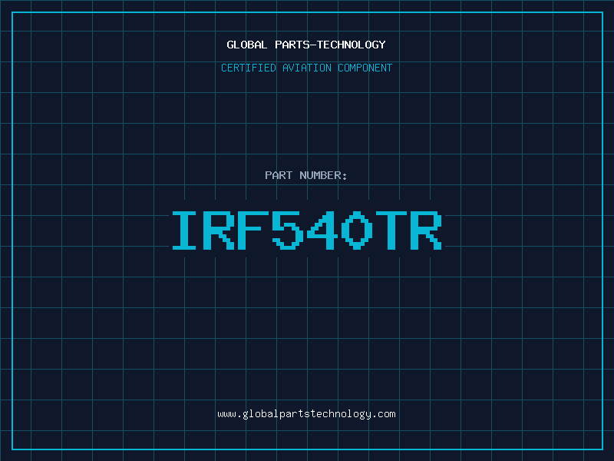Click the word AVIATION in the subtitle
The width and height of the screenshot is (614, 461).
click(306, 68)
